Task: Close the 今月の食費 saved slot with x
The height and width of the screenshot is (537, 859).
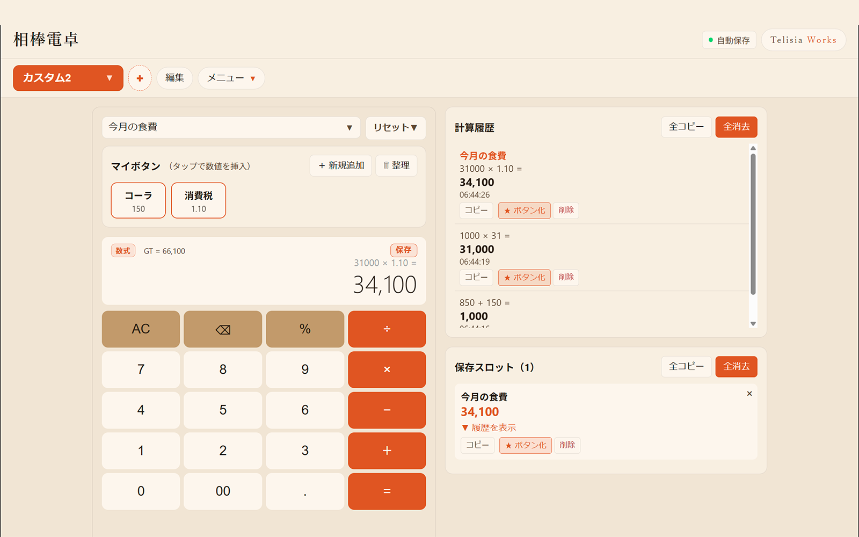Action: (749, 394)
